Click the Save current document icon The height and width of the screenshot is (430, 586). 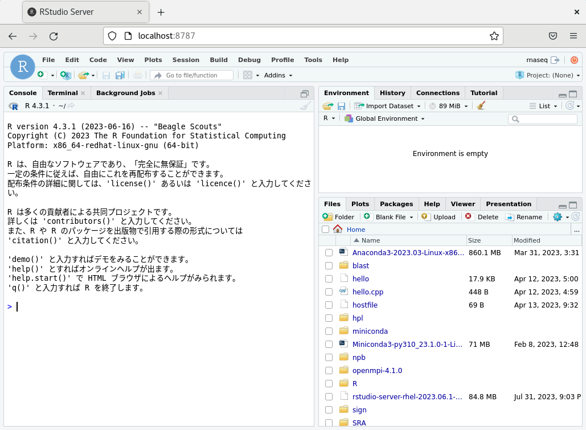(x=106, y=75)
